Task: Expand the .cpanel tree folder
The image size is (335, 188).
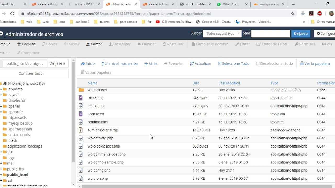Action: (1, 106)
